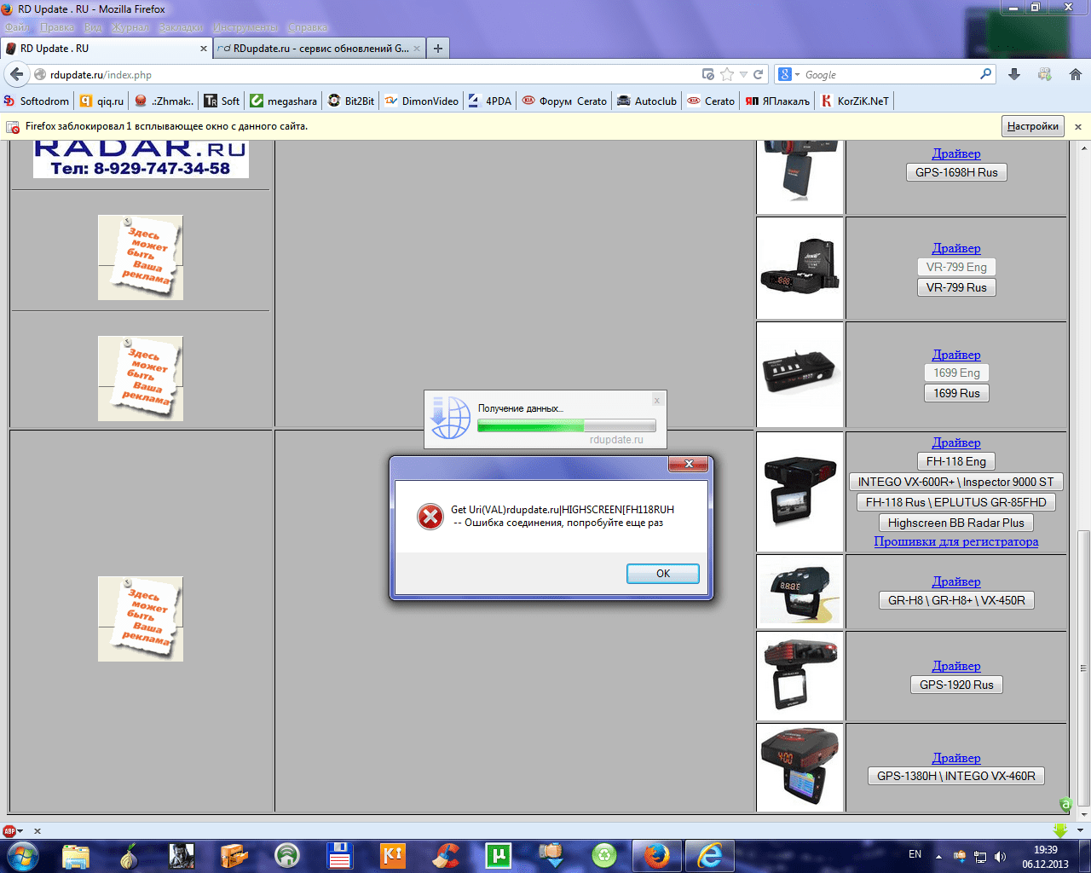Click OK in the error dialog
This screenshot has width=1091, height=873.
point(663,574)
